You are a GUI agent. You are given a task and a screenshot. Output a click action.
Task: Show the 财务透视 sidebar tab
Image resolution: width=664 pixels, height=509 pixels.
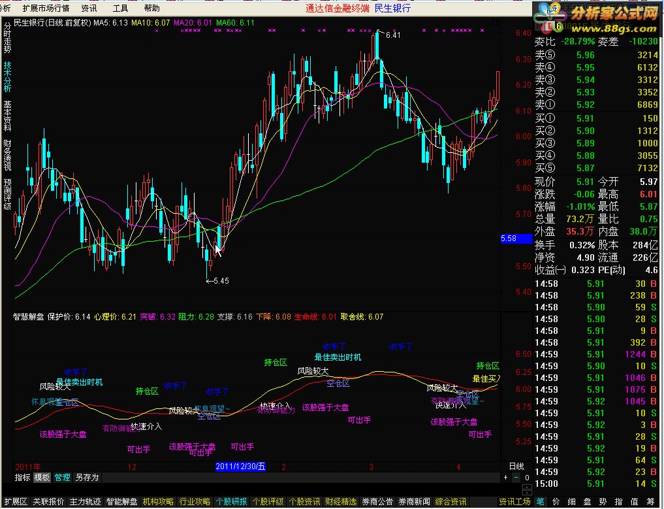[7, 155]
